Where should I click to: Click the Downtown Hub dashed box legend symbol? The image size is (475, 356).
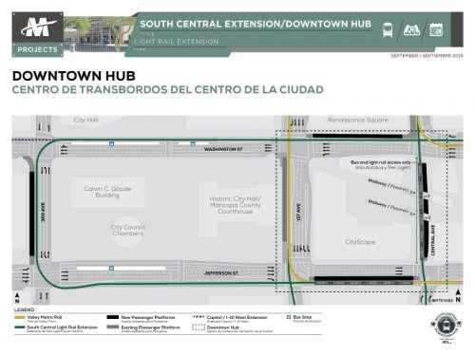point(199,328)
